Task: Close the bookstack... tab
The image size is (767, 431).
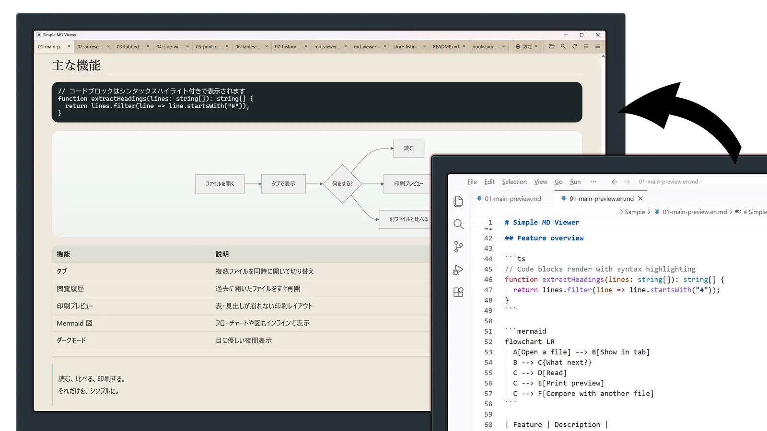Action: [x=503, y=46]
